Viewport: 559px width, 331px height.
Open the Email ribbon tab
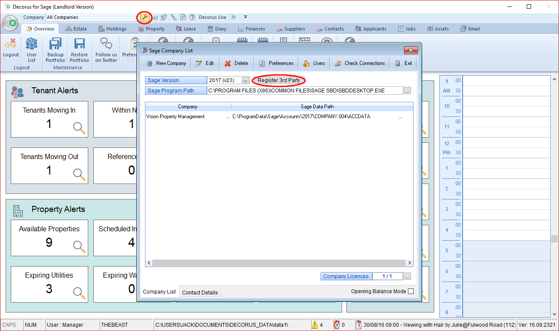tap(470, 29)
